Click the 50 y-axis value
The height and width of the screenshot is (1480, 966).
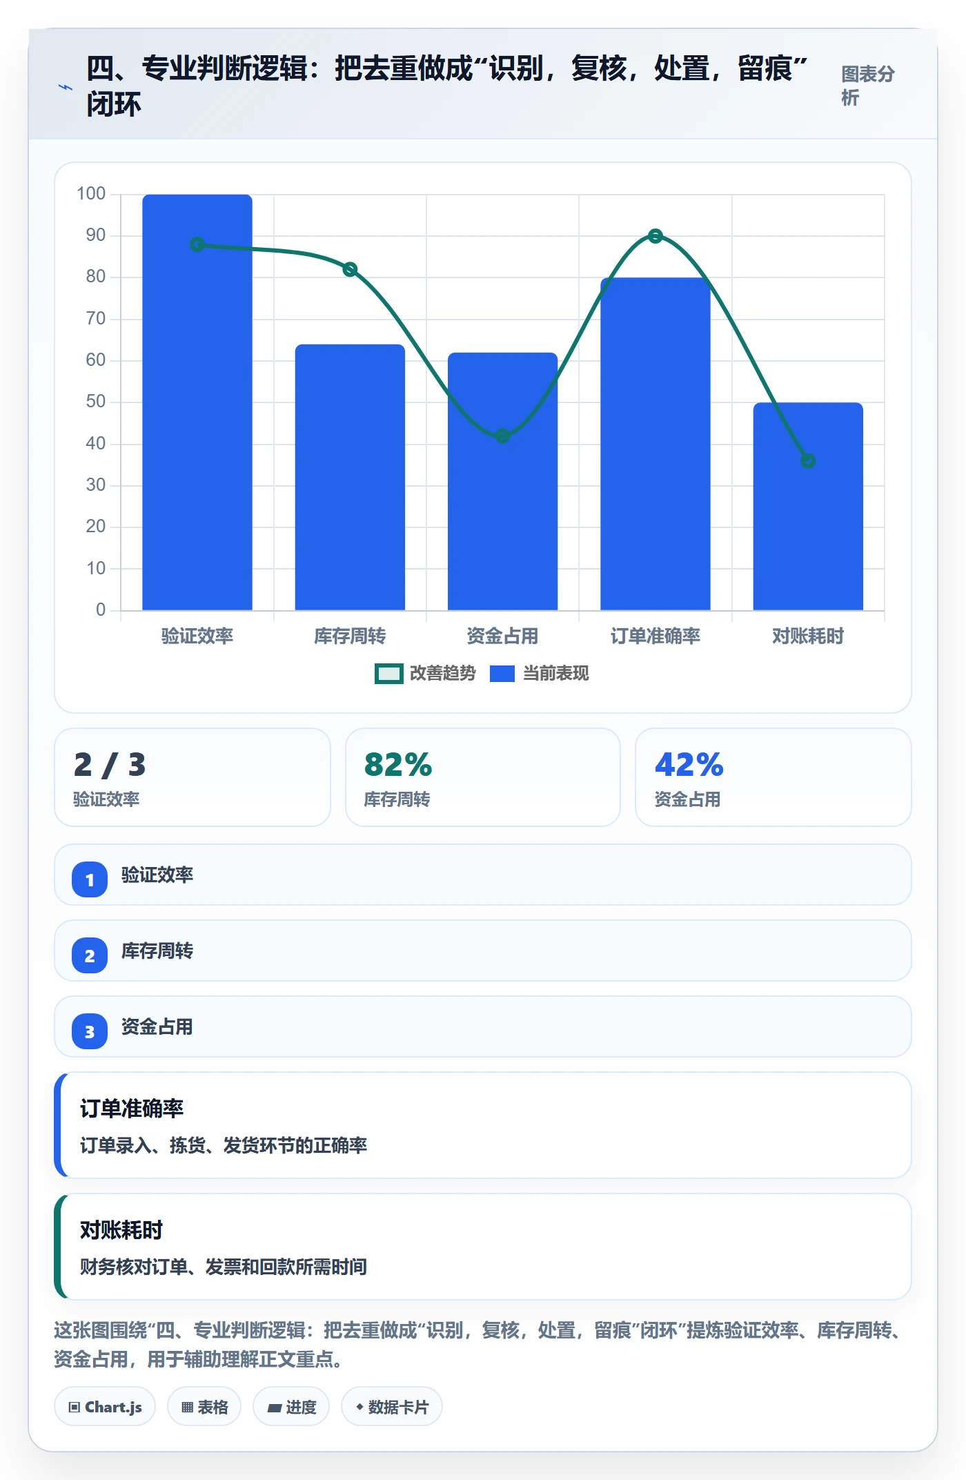(x=95, y=402)
